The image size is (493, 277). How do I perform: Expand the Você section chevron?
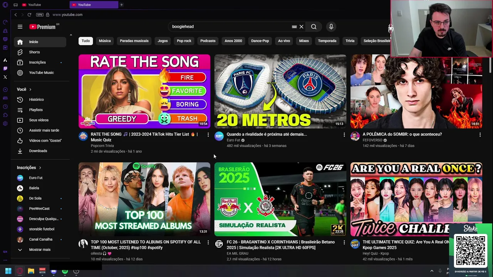30,89
